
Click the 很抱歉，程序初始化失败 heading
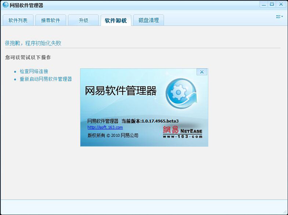33,43
